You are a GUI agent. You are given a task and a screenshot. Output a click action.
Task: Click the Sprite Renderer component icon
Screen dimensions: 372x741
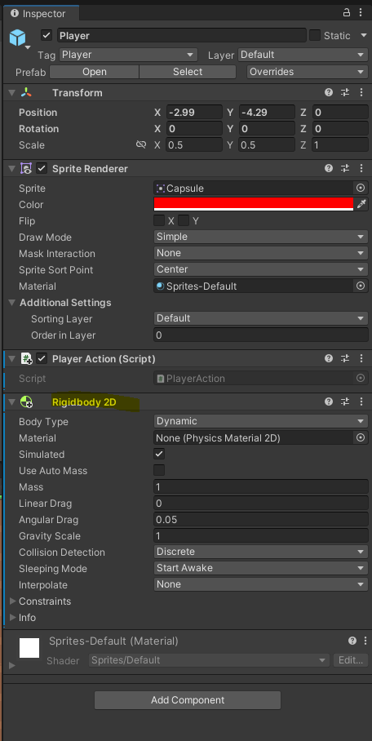[x=26, y=168]
